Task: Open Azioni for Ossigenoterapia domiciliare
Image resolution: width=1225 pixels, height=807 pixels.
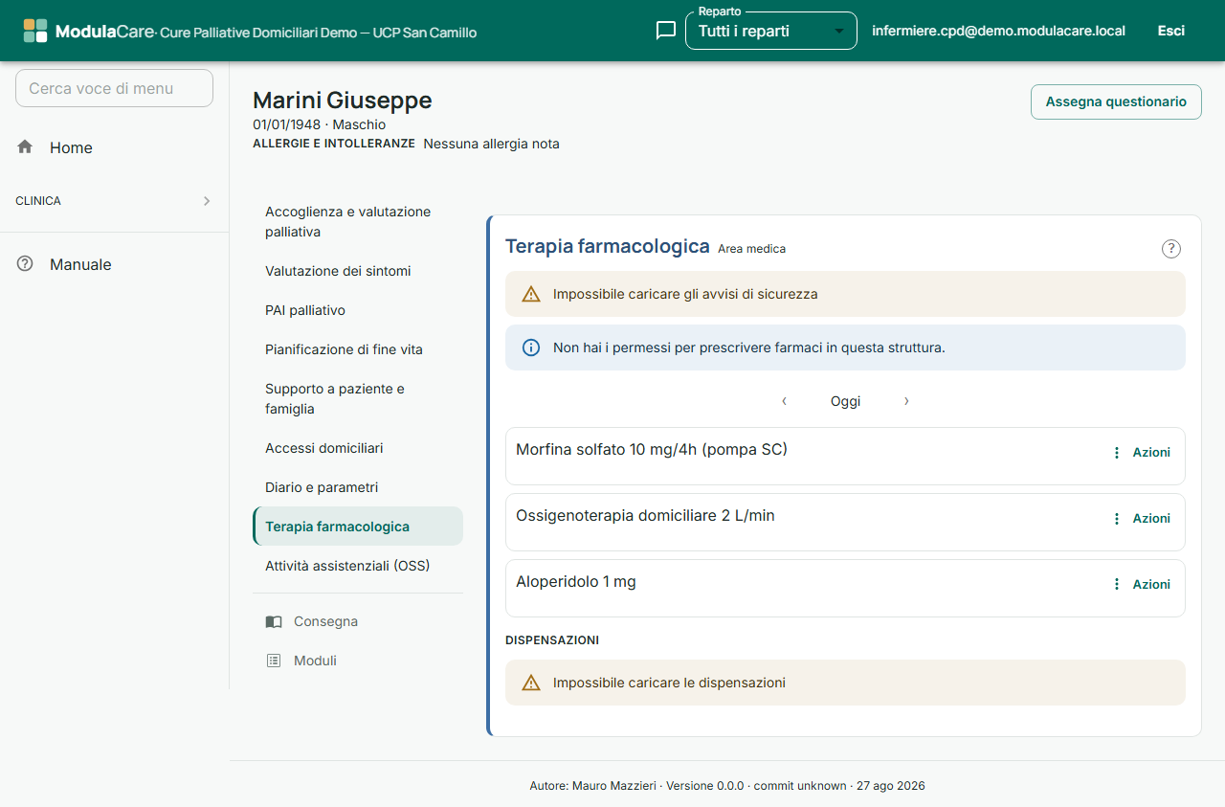Action: 1141,518
